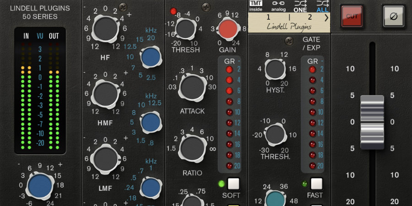Click the Lindell Plugins 50 Series logo text
Image resolution: width=412 pixels, height=206 pixels.
[x=40, y=12]
